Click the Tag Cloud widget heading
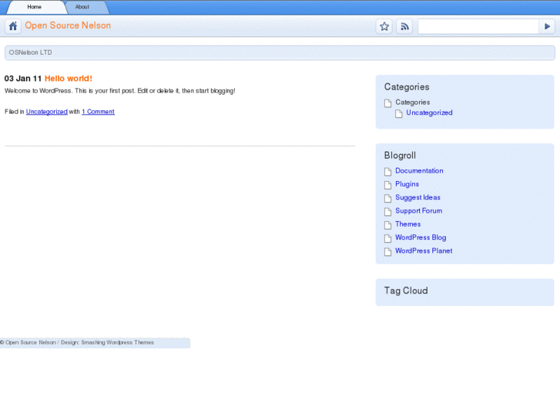The height and width of the screenshot is (420, 560). pyautogui.click(x=406, y=291)
